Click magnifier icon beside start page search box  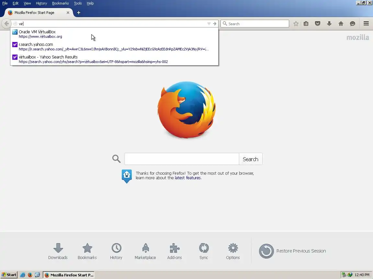[116, 159]
